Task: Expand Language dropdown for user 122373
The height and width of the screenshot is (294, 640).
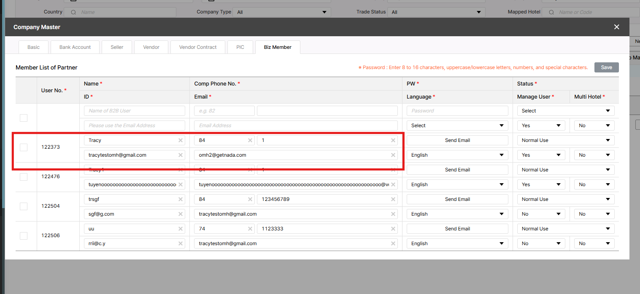Action: click(x=457, y=155)
